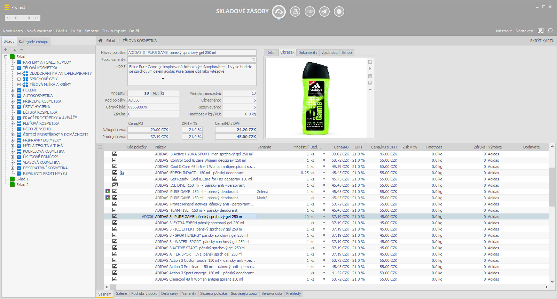Click the round record-dot icon
Viewport: 557px width, 299px height.
tap(339, 11)
